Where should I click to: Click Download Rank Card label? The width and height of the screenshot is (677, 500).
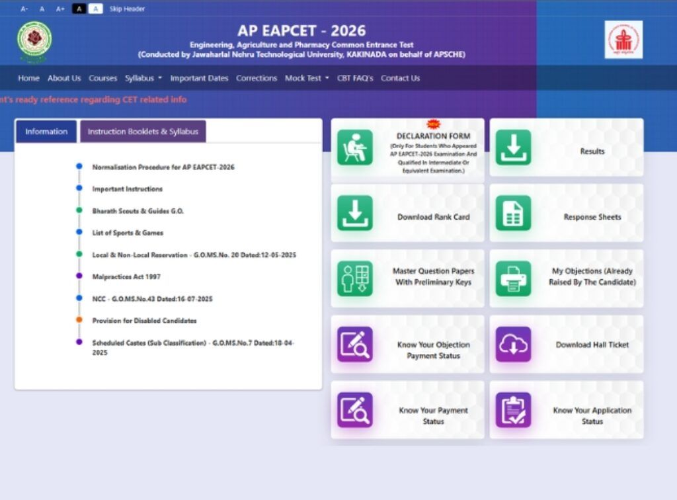[x=433, y=217]
